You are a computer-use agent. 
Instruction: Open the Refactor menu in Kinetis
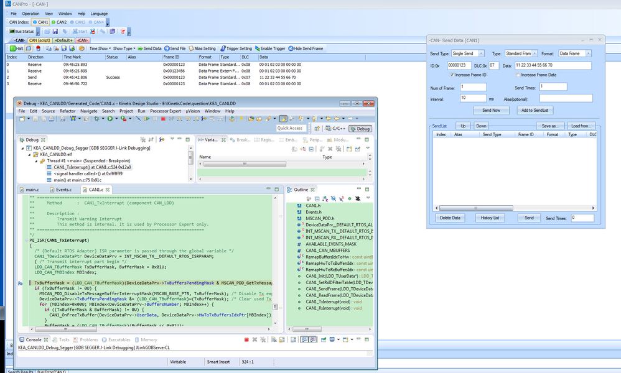pos(67,111)
